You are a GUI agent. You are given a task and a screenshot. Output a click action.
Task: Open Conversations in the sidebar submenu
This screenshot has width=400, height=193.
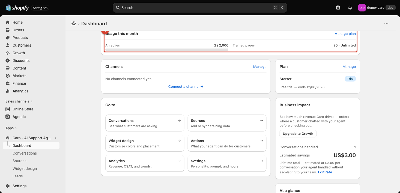[x=25, y=153]
